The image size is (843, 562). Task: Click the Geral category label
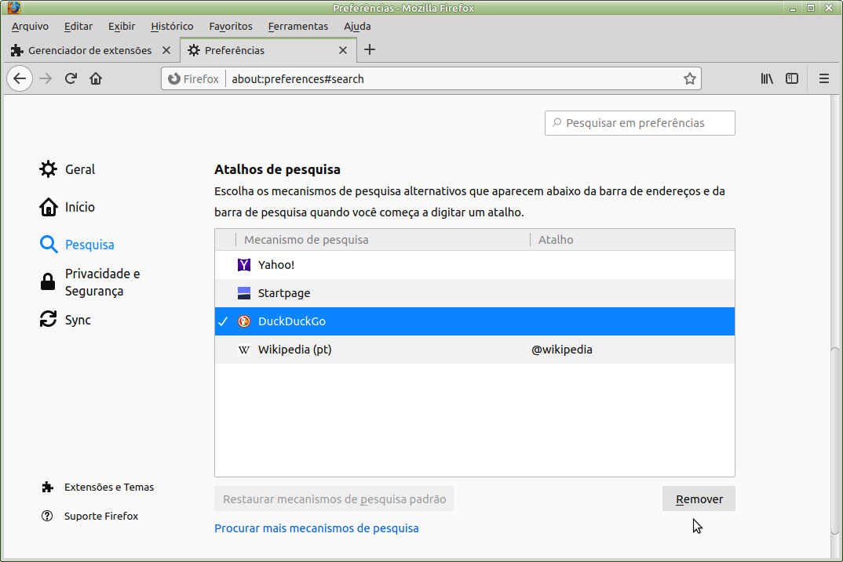pyautogui.click(x=80, y=169)
